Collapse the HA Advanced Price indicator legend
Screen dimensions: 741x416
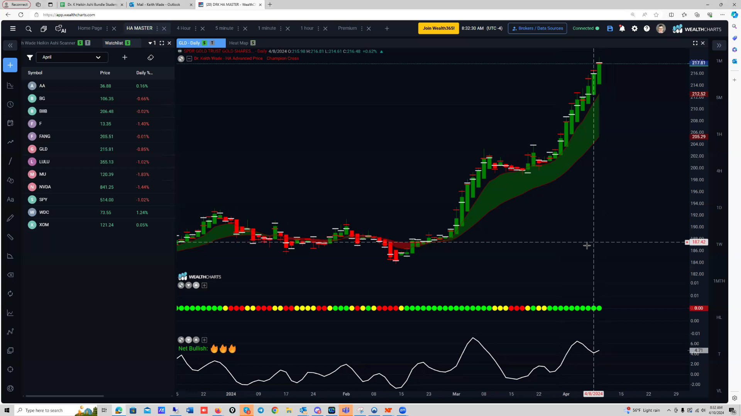click(189, 59)
